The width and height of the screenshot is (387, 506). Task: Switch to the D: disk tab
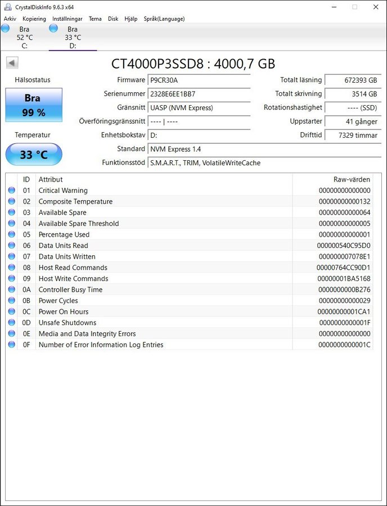(x=72, y=38)
